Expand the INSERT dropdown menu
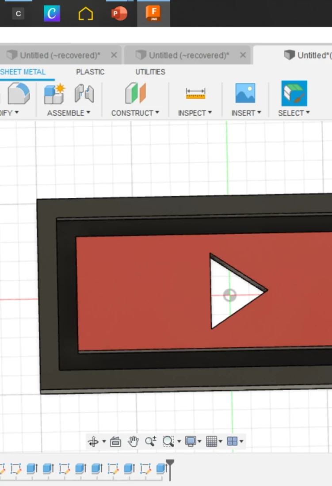The width and height of the screenshot is (332, 486). point(246,113)
